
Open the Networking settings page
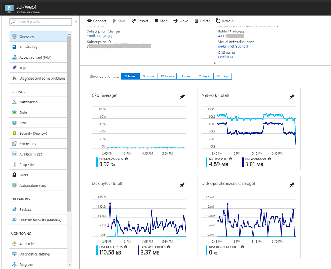click(29, 102)
